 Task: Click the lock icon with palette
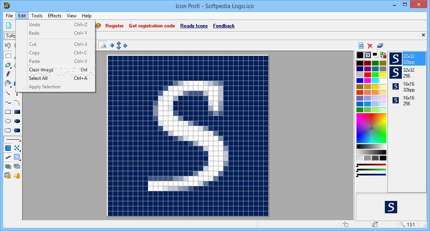point(17,175)
